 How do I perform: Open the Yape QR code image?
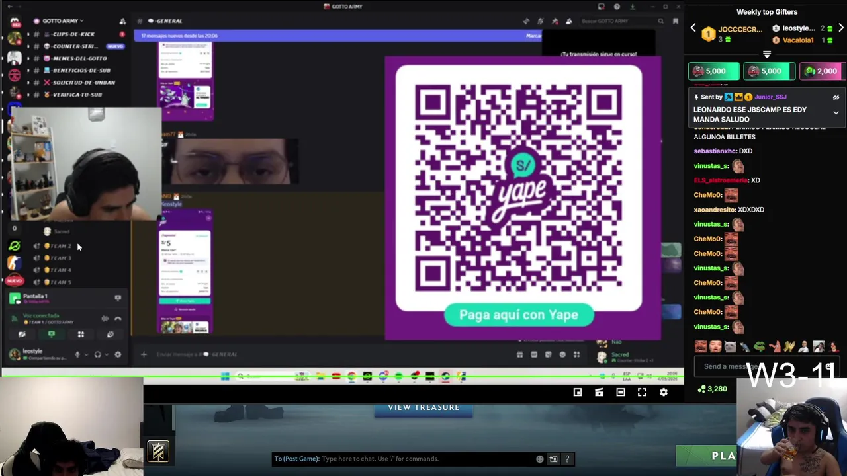(519, 188)
